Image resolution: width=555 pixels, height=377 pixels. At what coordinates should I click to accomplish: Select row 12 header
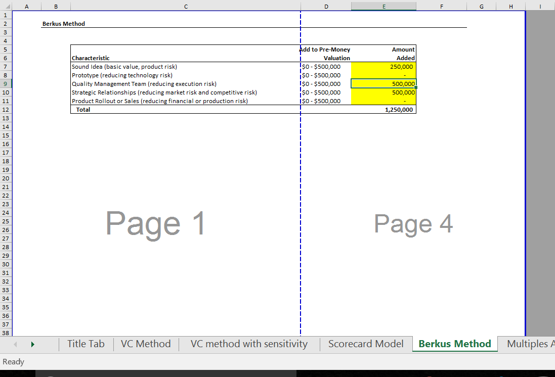point(6,110)
